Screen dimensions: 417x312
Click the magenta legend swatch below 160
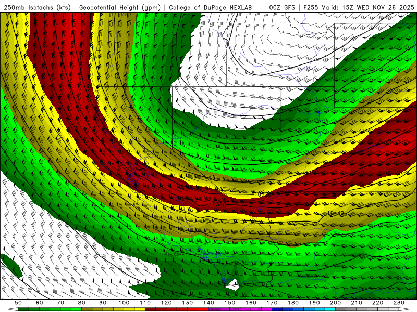click(256, 309)
